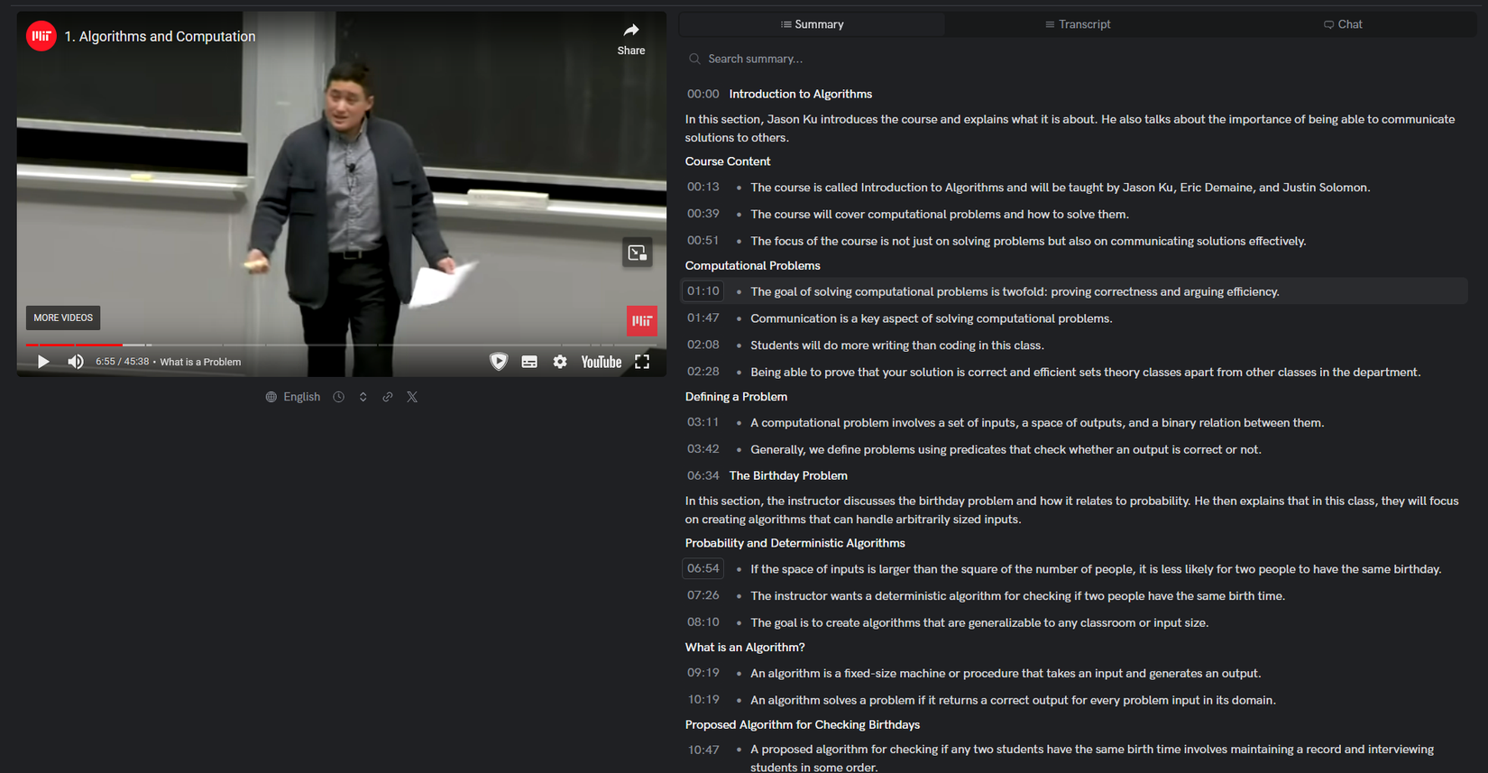The image size is (1488, 773).
Task: Open YouTube player settings gear
Action: coord(560,362)
